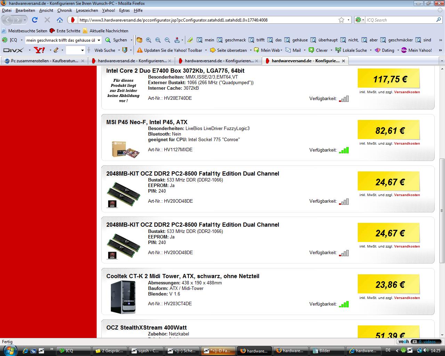Click the Cooltek CT-K 2 tower case thumbnail
The width and height of the screenshot is (445, 356).
(123, 297)
